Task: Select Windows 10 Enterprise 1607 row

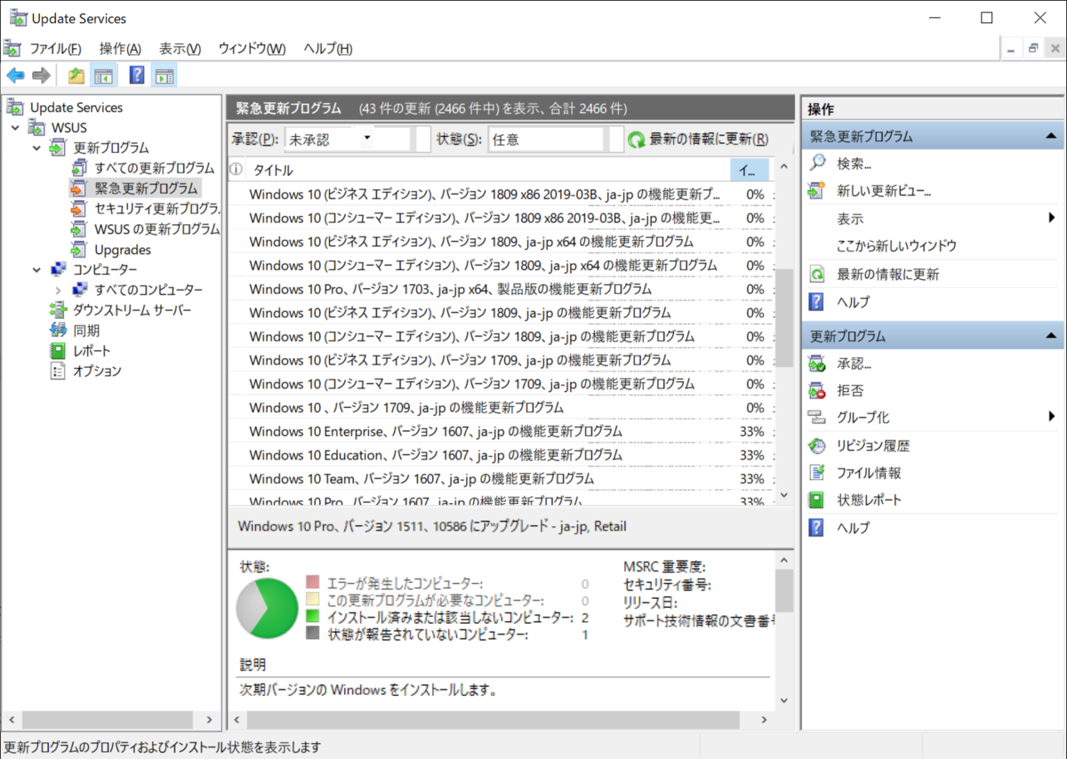Action: point(501,431)
